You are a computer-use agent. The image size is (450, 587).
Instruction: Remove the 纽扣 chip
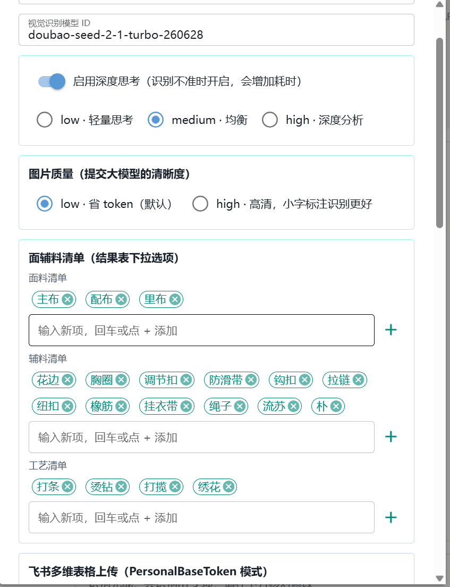[67, 406]
